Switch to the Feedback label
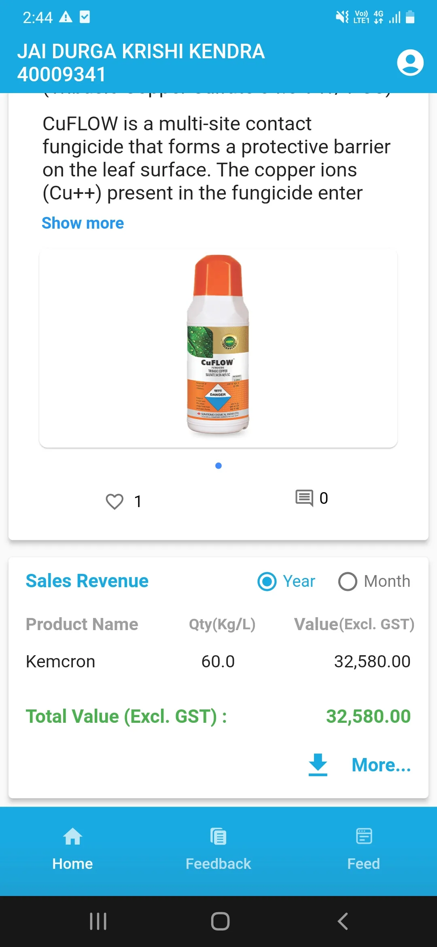The height and width of the screenshot is (947, 437). pos(218,864)
